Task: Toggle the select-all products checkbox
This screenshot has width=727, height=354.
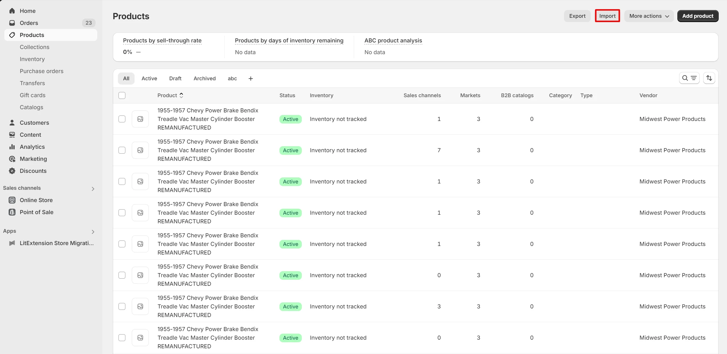Action: (x=122, y=95)
